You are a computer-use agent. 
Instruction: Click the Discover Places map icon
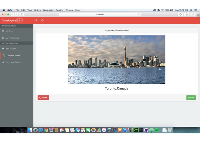4,55
